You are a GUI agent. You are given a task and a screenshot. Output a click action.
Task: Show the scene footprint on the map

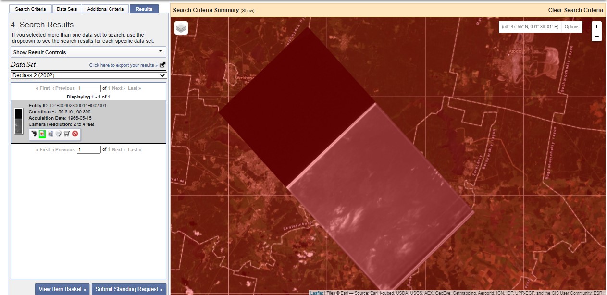(34, 134)
